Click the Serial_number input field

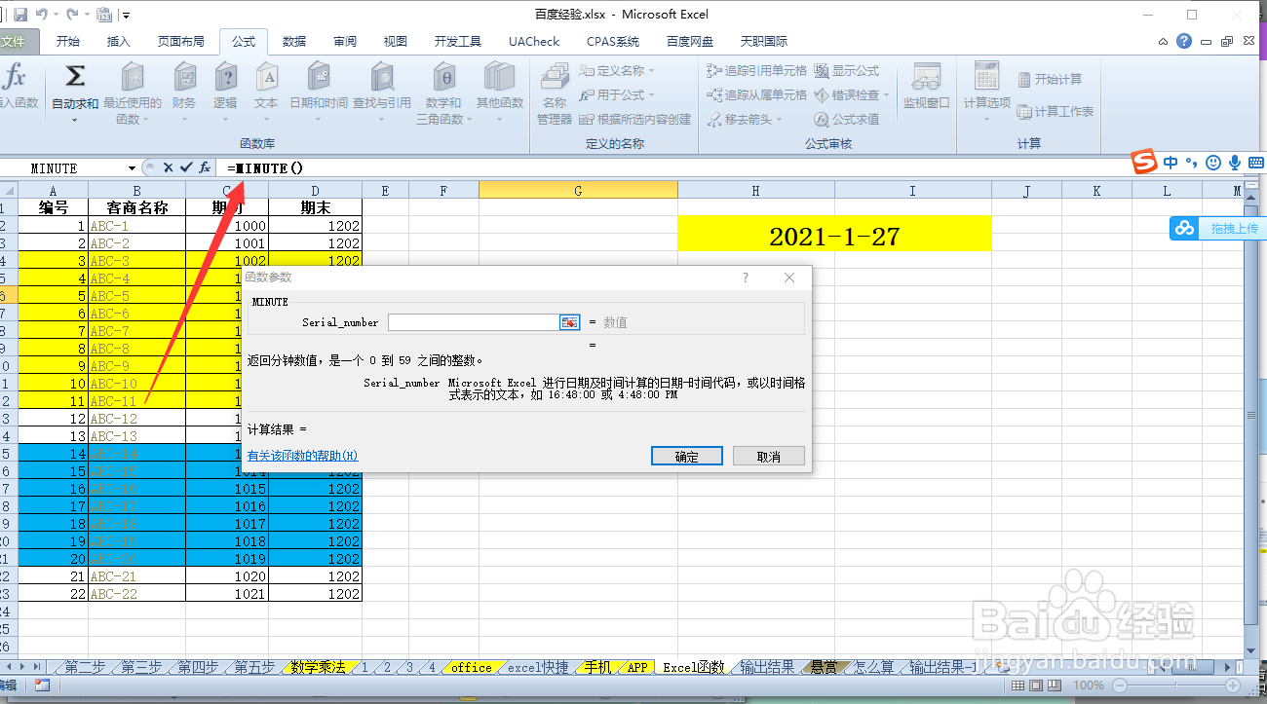tap(471, 321)
